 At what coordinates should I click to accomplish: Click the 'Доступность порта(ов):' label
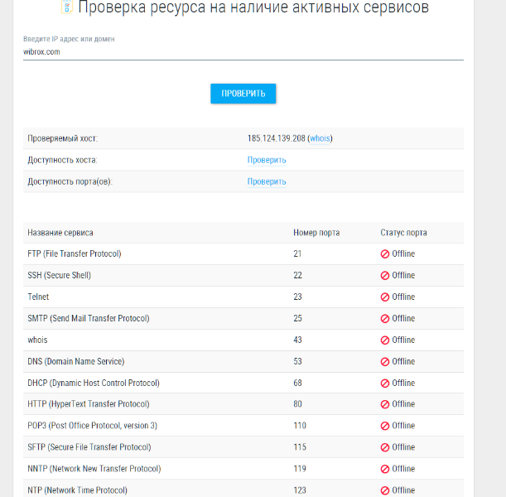[70, 181]
